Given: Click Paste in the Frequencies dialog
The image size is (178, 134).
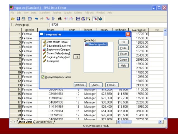Looking at the screenshot, I should (x=123, y=48).
